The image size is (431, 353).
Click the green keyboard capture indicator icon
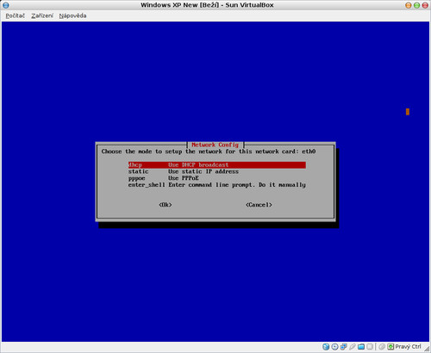[390, 347]
